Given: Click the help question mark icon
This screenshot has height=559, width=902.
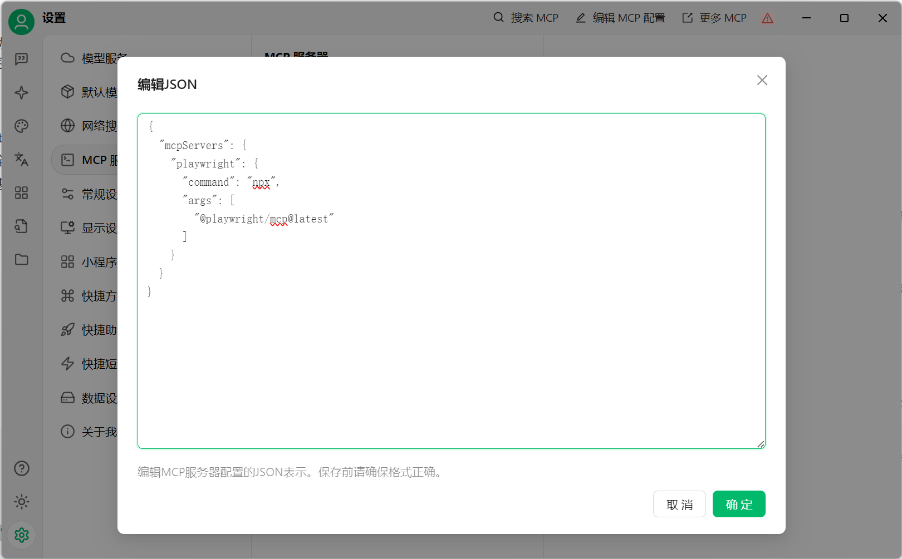Looking at the screenshot, I should click(x=21, y=468).
